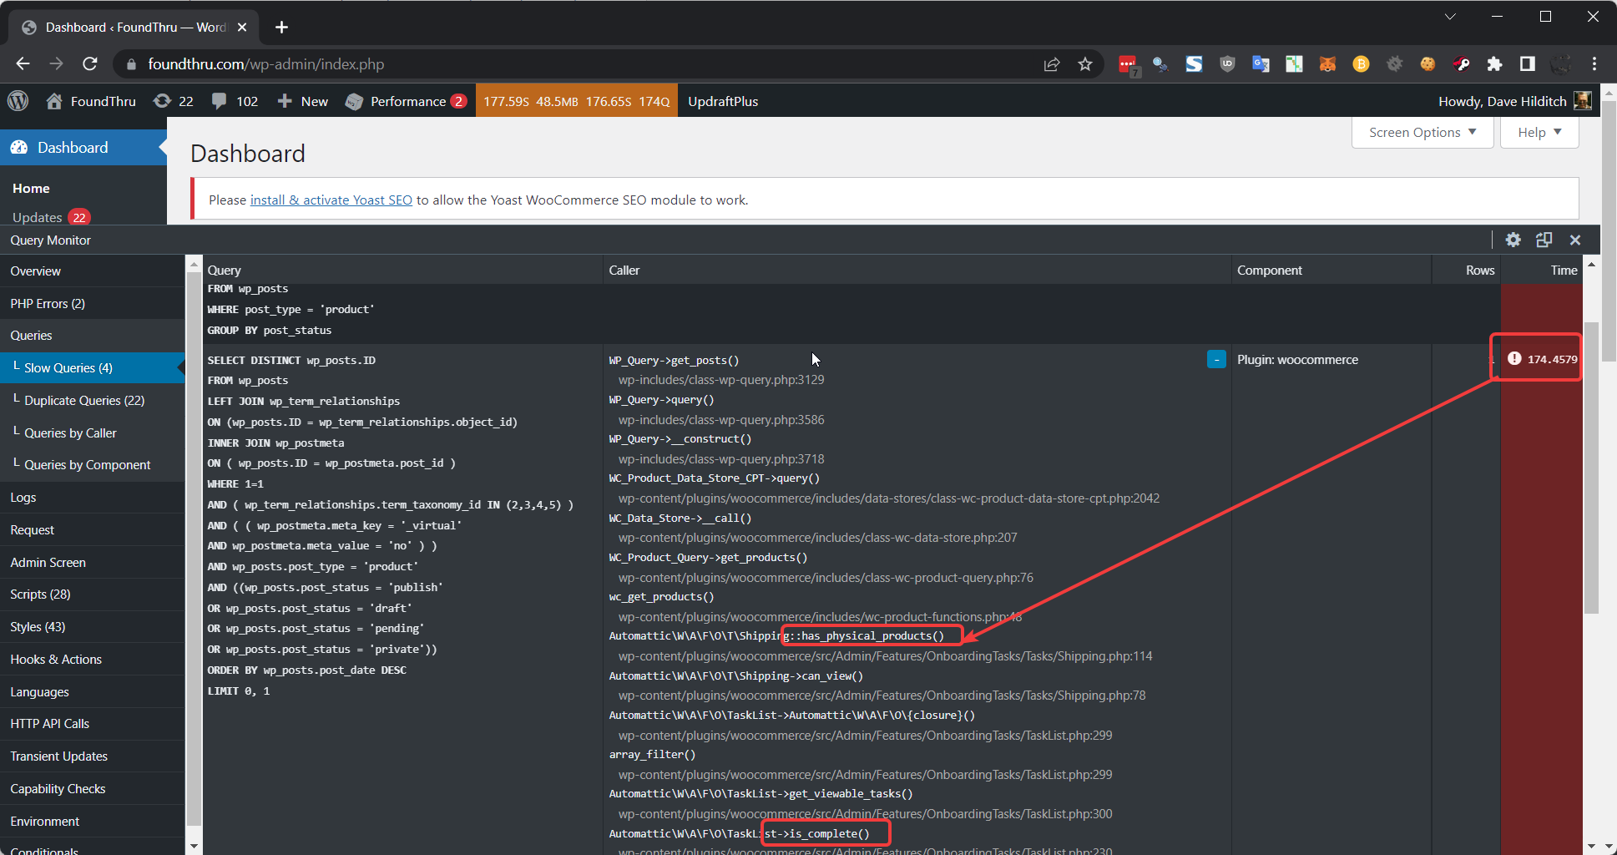
Task: Toggle the browser side panel
Action: pyautogui.click(x=1528, y=64)
